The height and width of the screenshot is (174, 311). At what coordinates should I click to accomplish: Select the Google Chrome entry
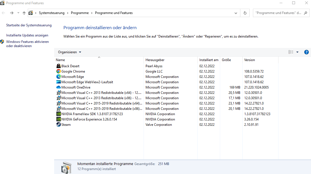click(x=73, y=71)
